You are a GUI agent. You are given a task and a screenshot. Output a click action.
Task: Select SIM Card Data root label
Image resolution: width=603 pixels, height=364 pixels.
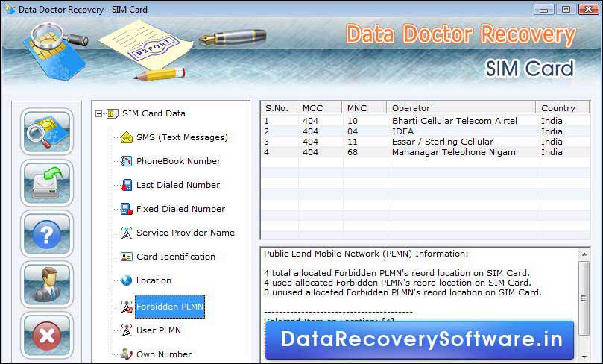(x=154, y=113)
